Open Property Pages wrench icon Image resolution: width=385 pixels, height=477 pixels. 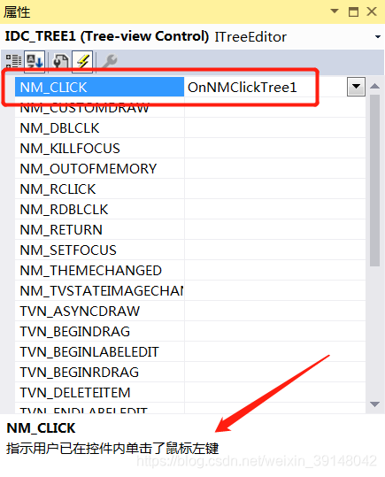point(109,61)
